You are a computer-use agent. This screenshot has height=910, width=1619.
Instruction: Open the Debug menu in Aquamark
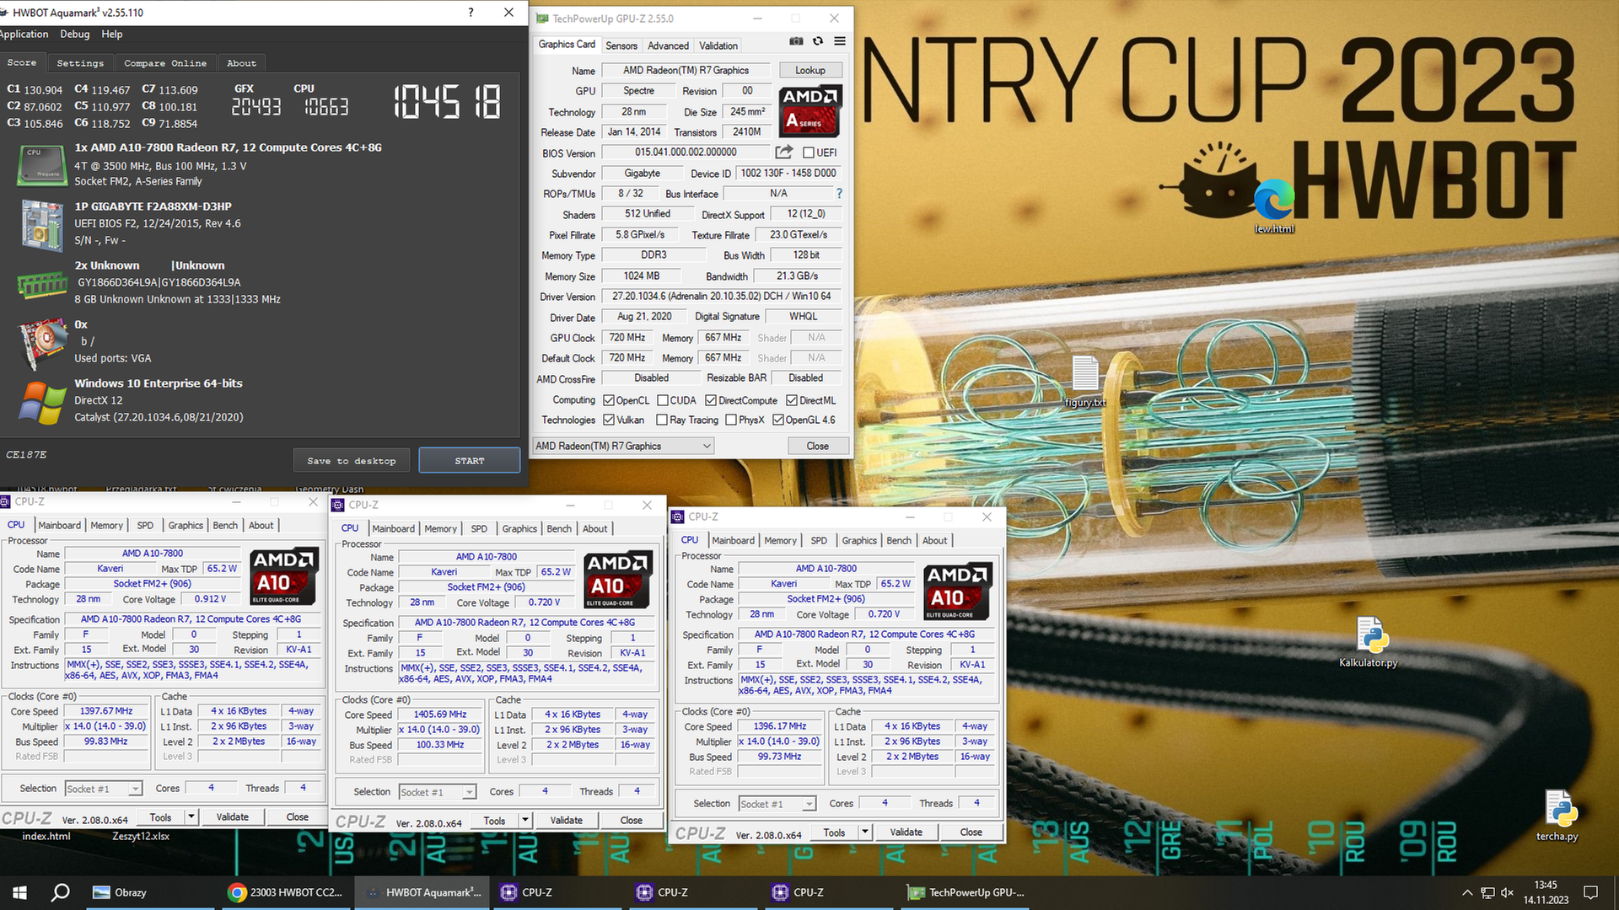click(75, 34)
